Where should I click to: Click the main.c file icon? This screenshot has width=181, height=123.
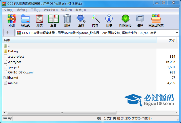[6, 83]
